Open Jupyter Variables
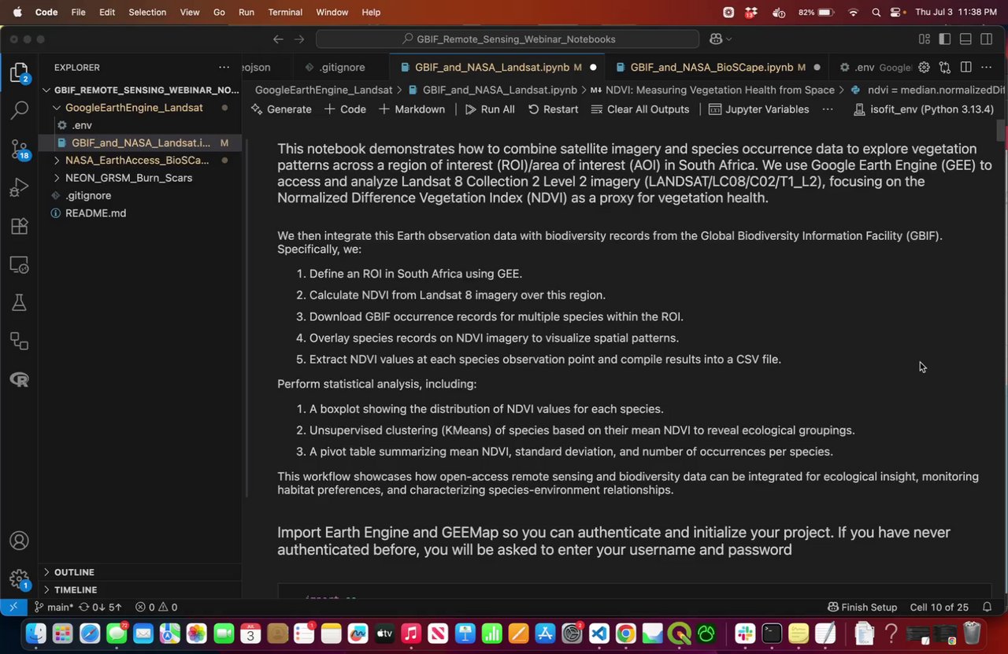This screenshot has height=654, width=1008. click(759, 109)
